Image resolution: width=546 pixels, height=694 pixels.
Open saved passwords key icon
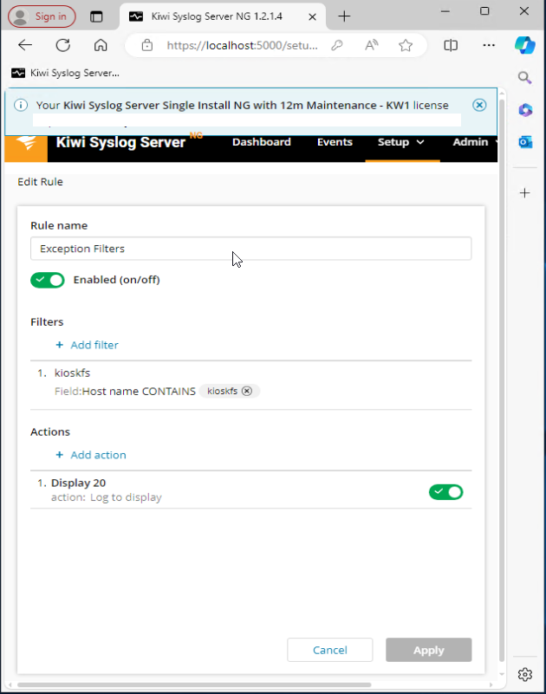pyautogui.click(x=337, y=45)
